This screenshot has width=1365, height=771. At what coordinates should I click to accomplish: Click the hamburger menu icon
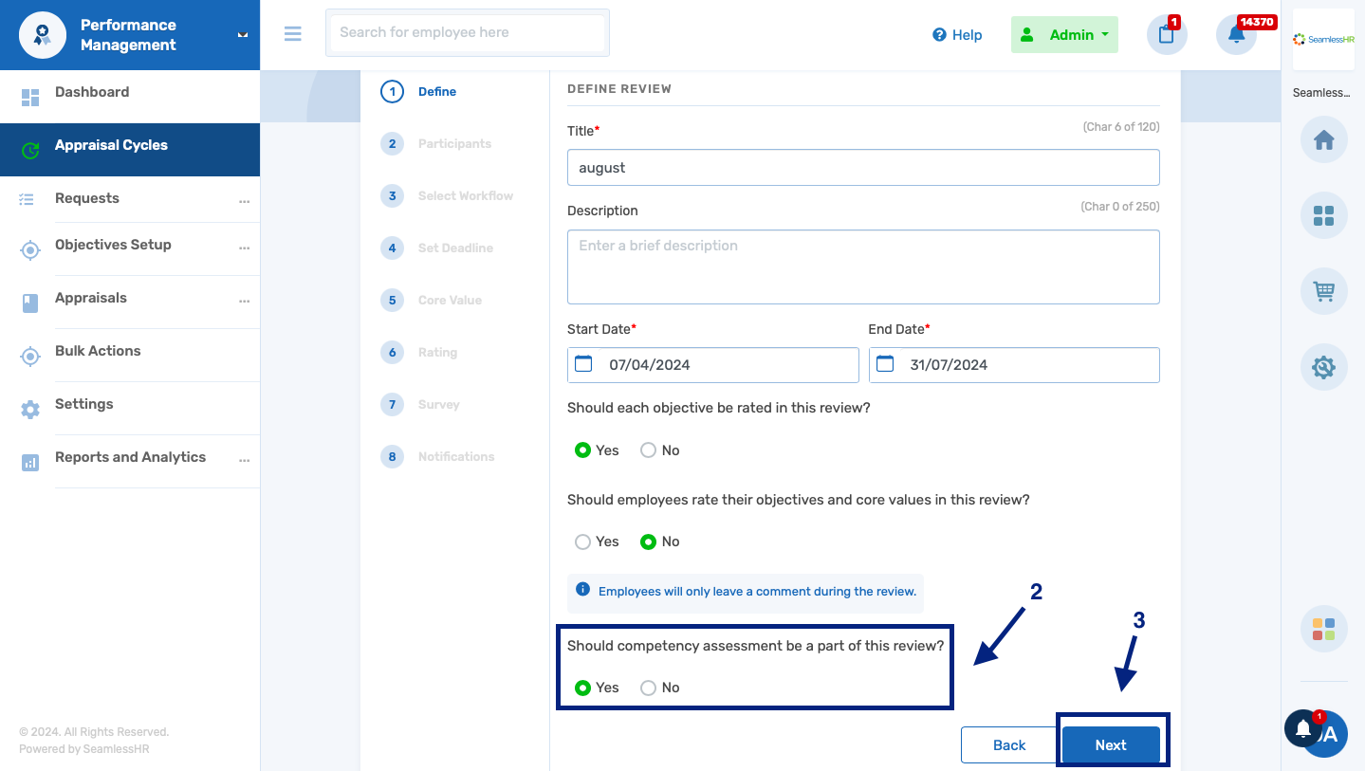[x=293, y=34]
